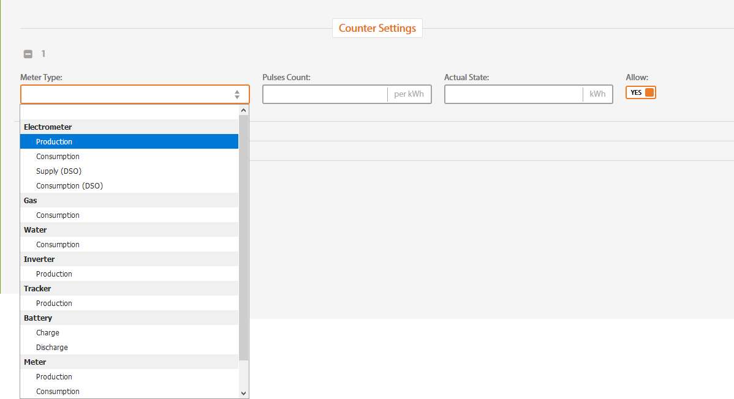Click the Meter Type dropdown arrows
734x399 pixels.
click(x=237, y=94)
